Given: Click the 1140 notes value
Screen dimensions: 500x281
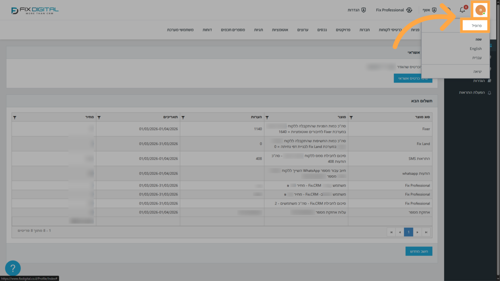Looking at the screenshot, I should tap(258, 129).
